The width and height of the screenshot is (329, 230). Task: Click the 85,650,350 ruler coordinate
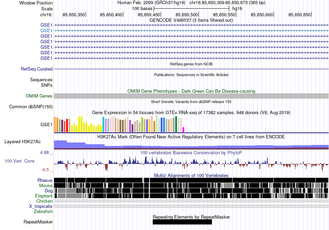click(74, 15)
